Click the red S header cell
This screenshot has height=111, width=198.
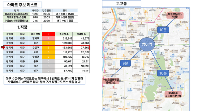click(x=49, y=34)
